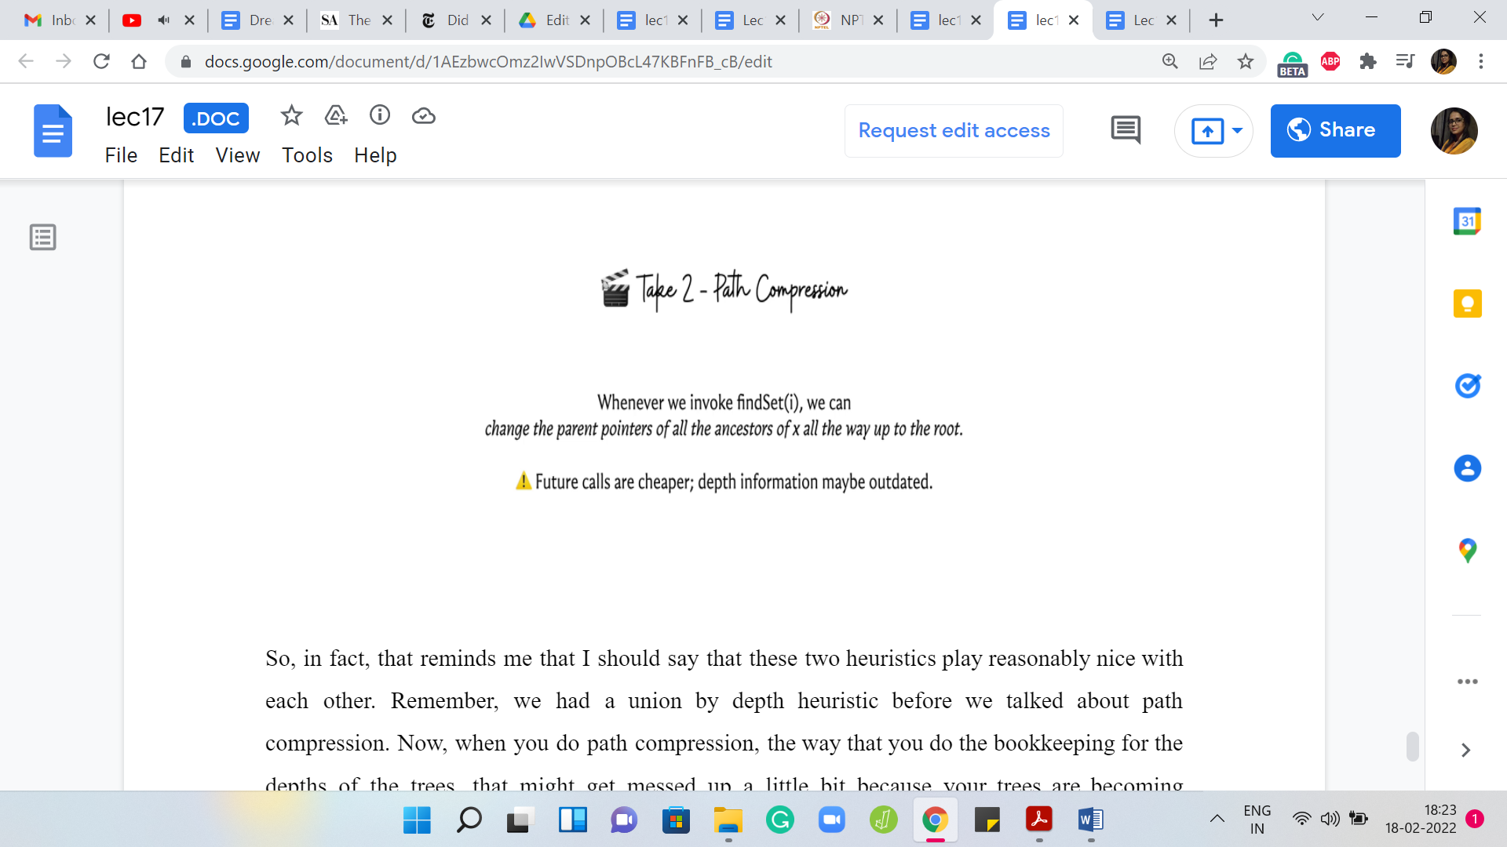Click the blue Share button

pos(1335,130)
